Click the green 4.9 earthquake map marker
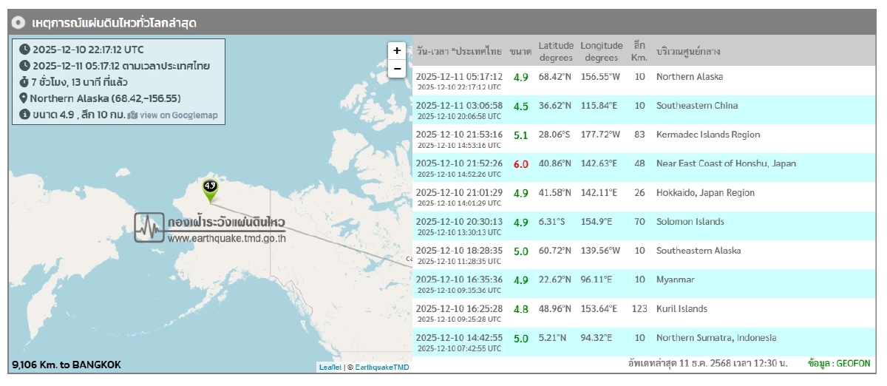This screenshot has height=386, width=887. 210,190
